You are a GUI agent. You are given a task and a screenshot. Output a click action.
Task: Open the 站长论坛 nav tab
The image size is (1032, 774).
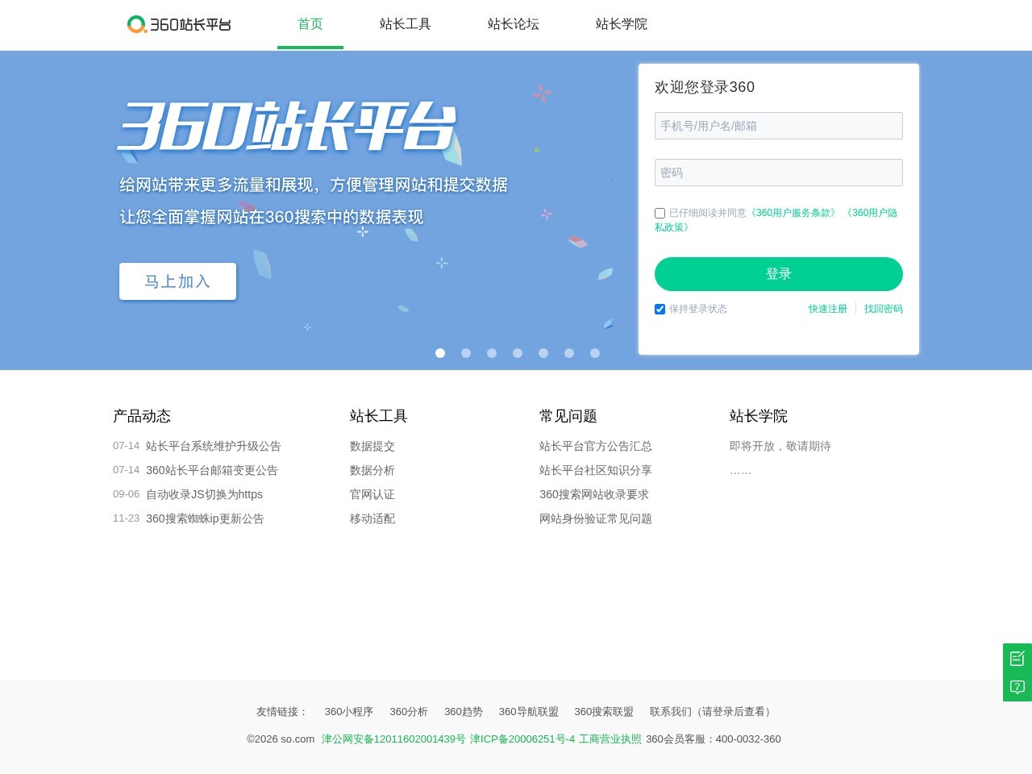[513, 24]
